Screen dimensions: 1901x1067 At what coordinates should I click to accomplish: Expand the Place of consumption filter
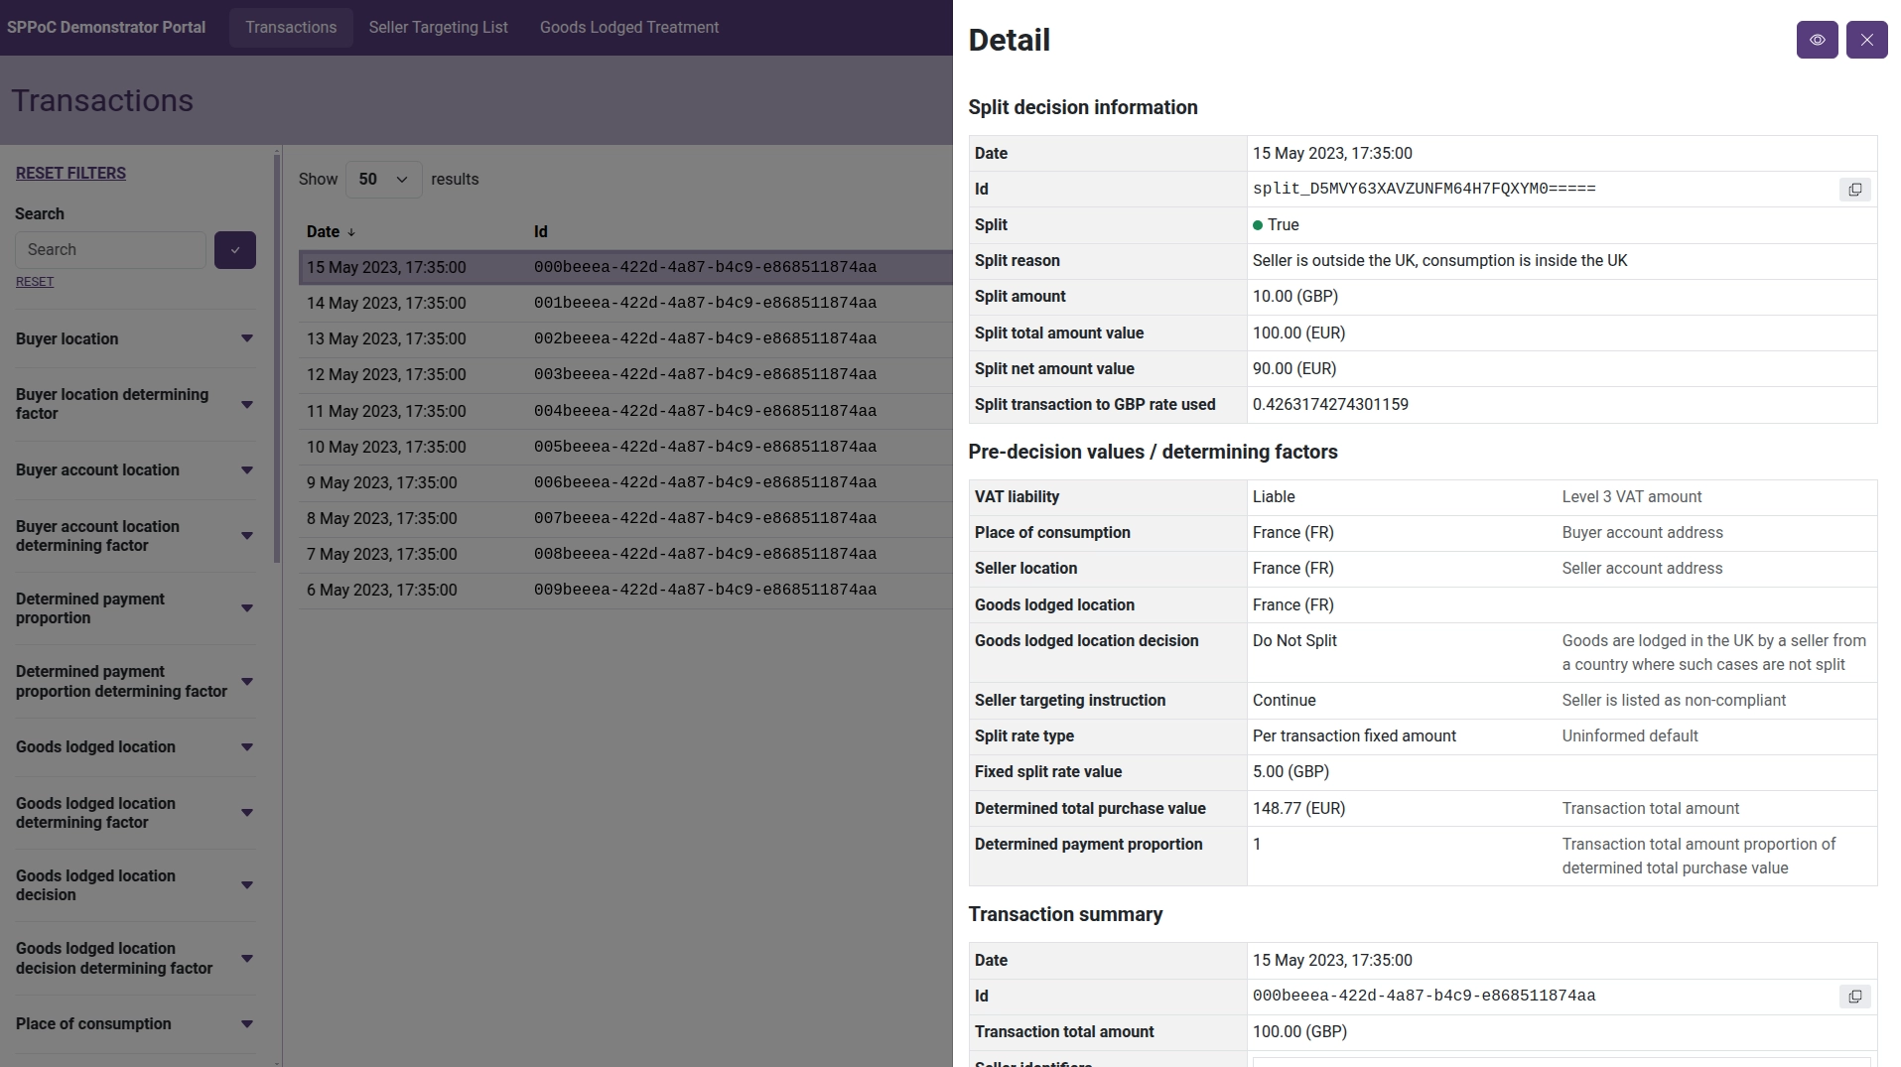pyautogui.click(x=246, y=1023)
